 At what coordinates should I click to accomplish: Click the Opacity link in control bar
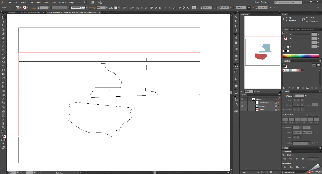[93, 8]
